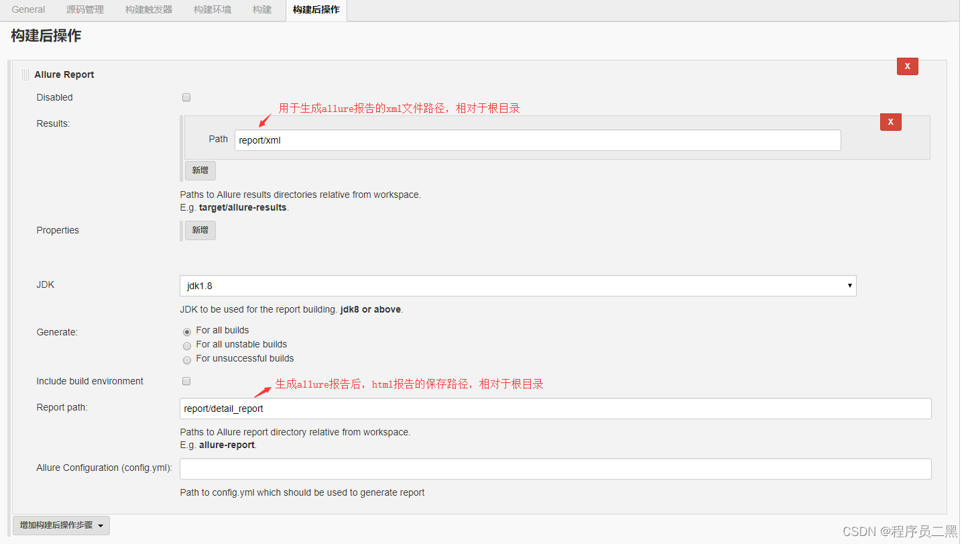Viewport: 968px width, 544px height.
Task: Switch to the General tab
Action: pos(28,10)
